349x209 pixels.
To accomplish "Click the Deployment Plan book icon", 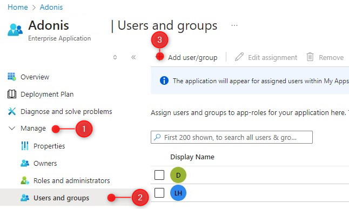I will click(x=11, y=94).
